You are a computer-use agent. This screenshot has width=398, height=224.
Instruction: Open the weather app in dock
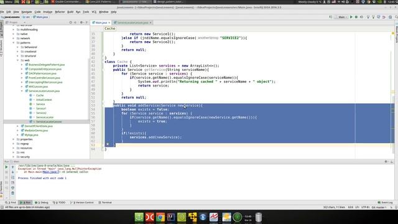(x=226, y=217)
